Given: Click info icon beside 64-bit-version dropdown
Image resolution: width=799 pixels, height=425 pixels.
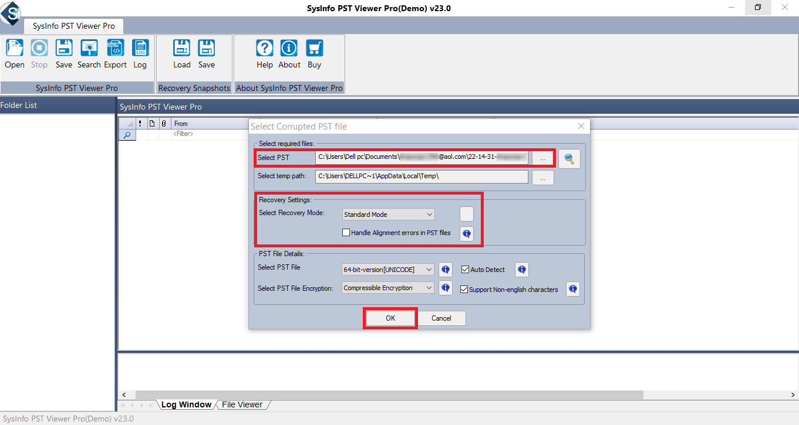Looking at the screenshot, I should pos(446,270).
